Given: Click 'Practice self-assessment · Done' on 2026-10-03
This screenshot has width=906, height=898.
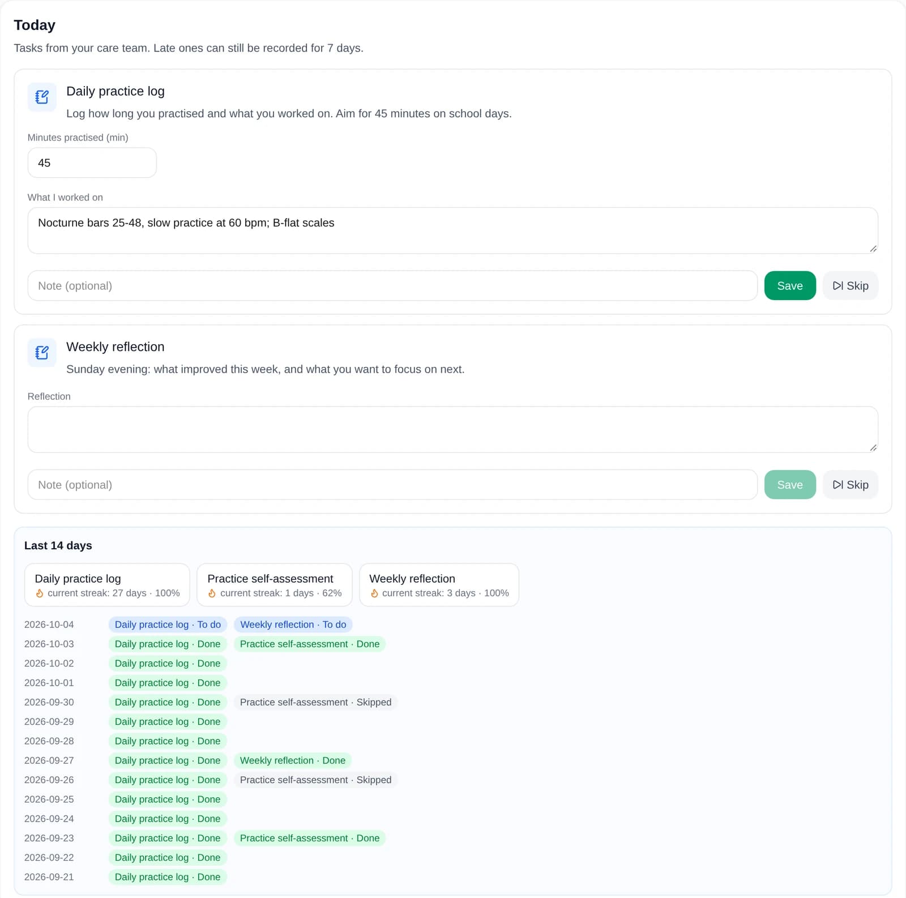Looking at the screenshot, I should [x=309, y=644].
